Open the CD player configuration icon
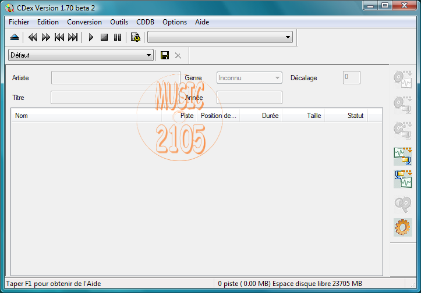The height and width of the screenshot is (293, 421). [135, 37]
